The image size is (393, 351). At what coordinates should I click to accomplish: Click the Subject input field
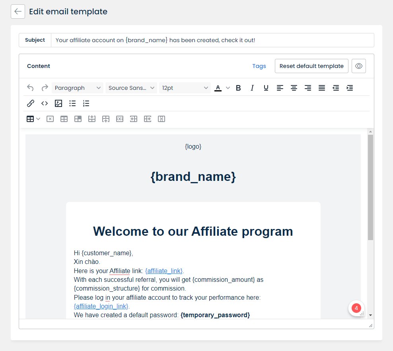point(212,40)
